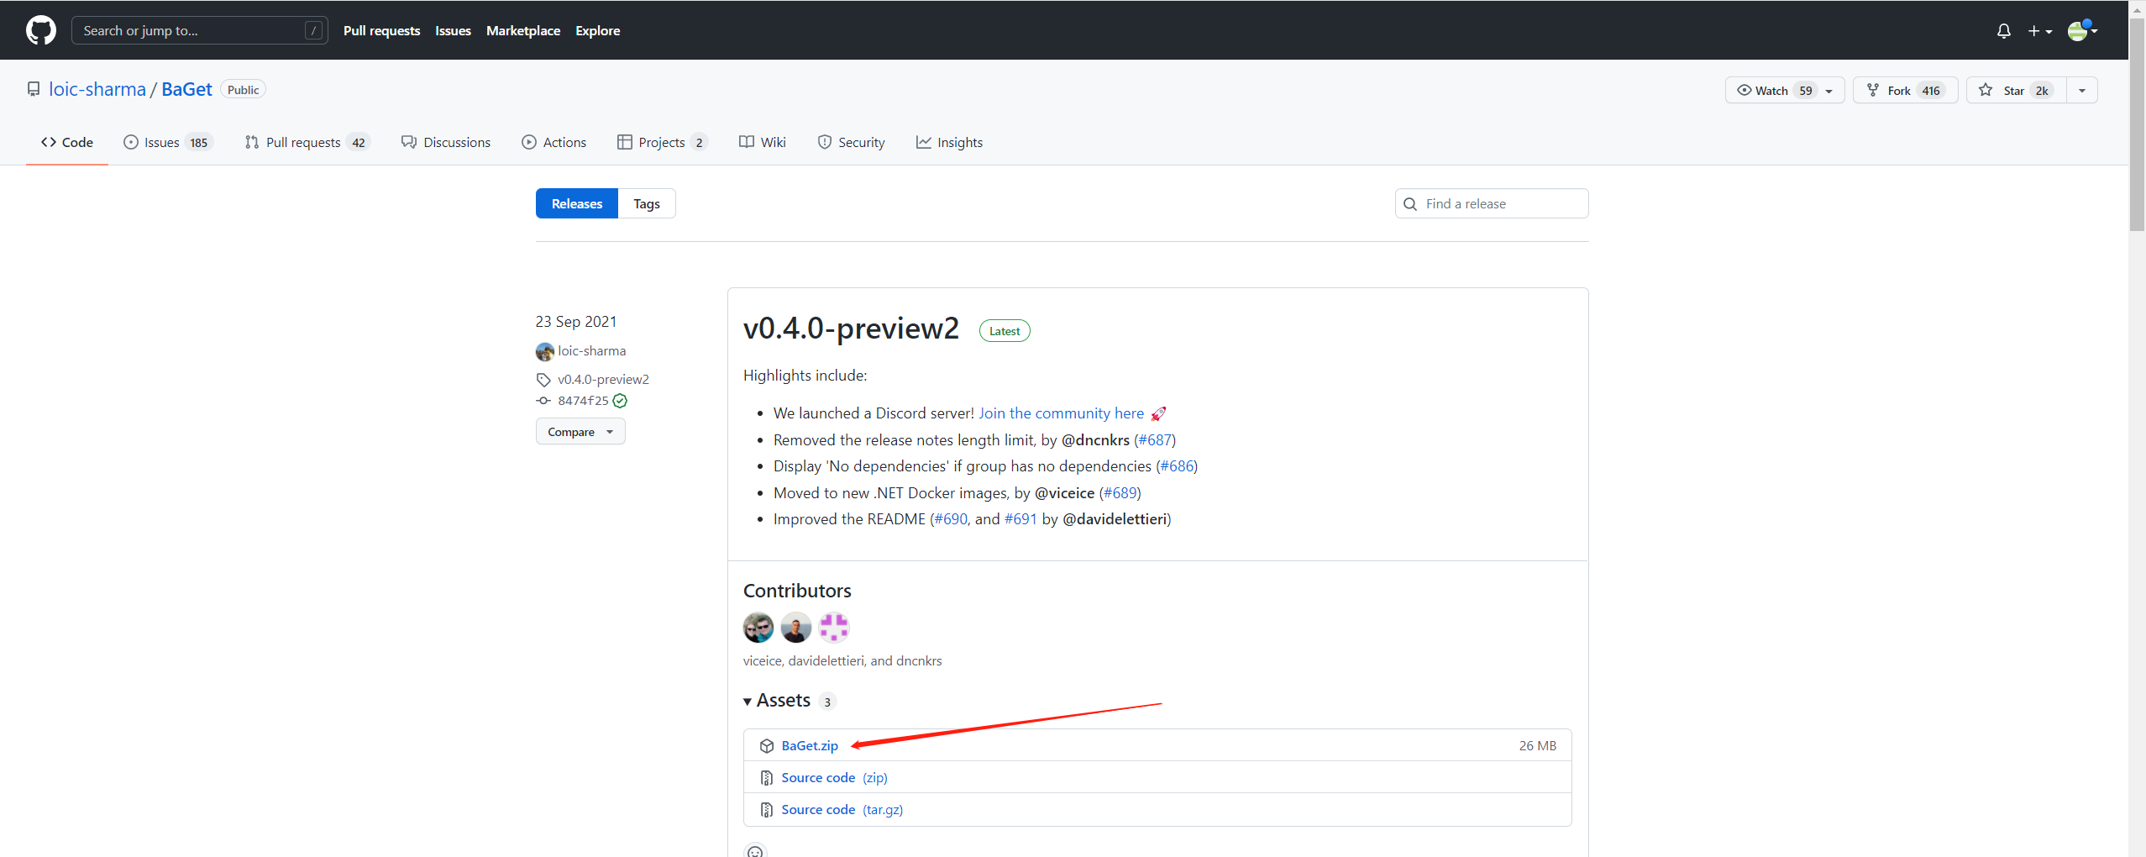Click the repository book icon

point(34,89)
